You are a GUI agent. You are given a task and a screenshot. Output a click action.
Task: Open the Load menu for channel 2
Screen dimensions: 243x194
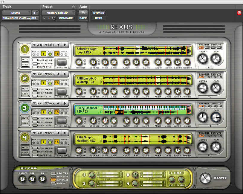pyautogui.click(x=38, y=74)
